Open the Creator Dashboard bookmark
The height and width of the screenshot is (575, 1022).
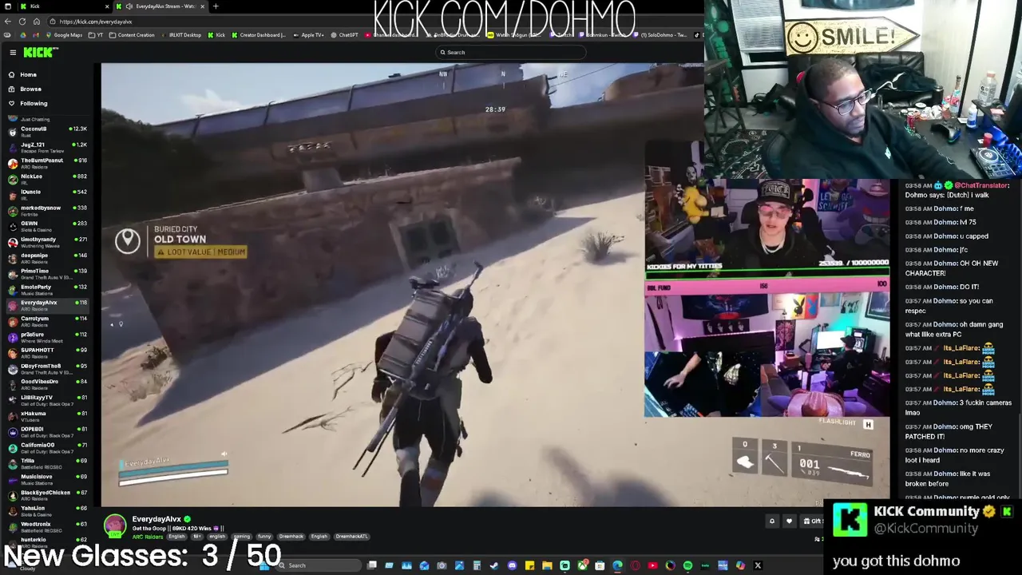tap(257, 35)
